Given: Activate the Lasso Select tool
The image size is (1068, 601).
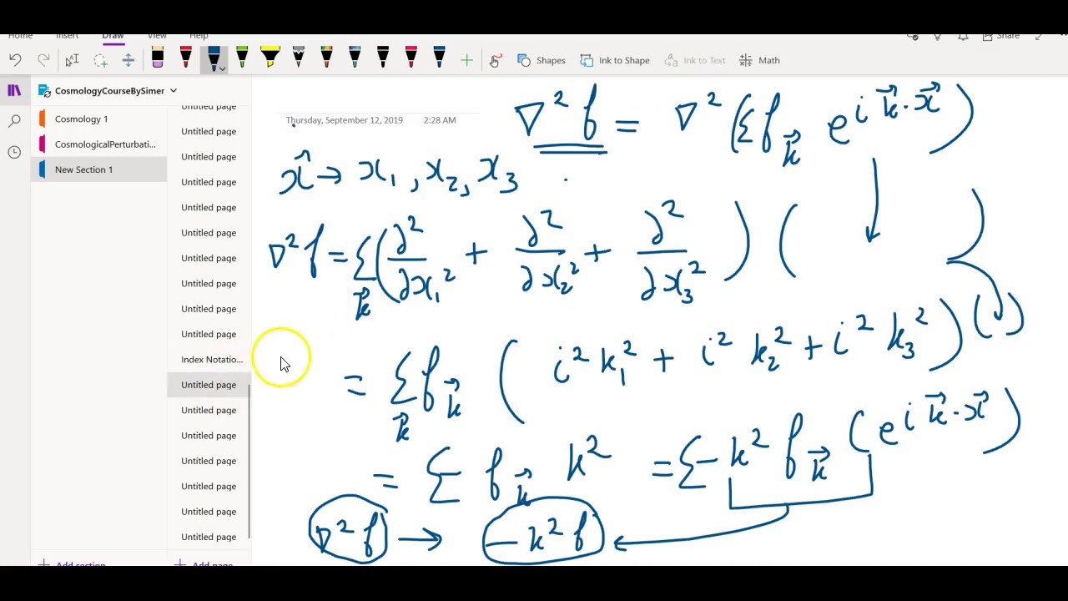Looking at the screenshot, I should 100,60.
